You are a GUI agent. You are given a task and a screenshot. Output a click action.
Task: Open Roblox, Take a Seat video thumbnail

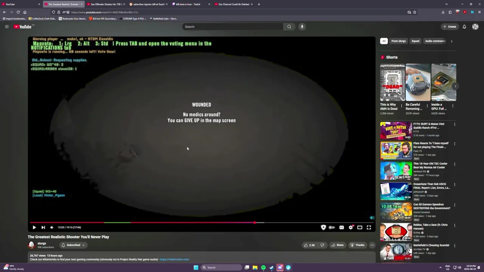tap(396, 232)
